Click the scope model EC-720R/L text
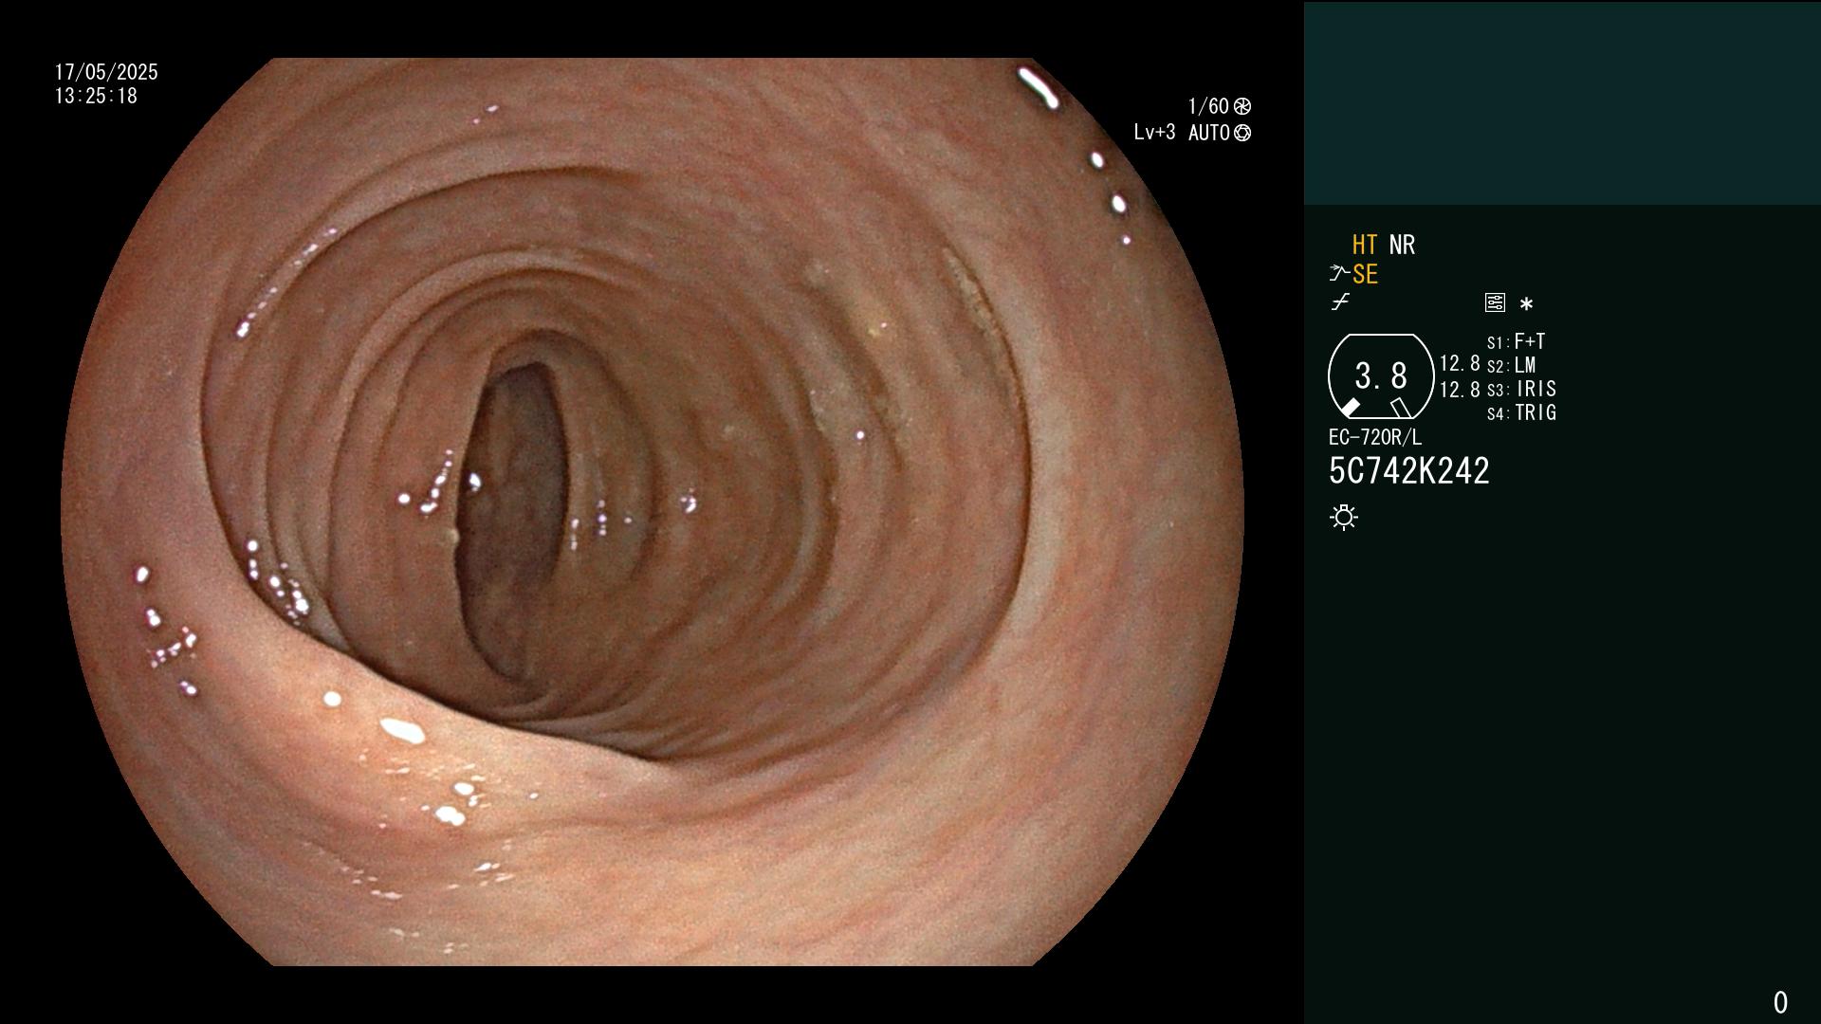Screen dimensions: 1821x1024 pyautogui.click(x=1375, y=437)
